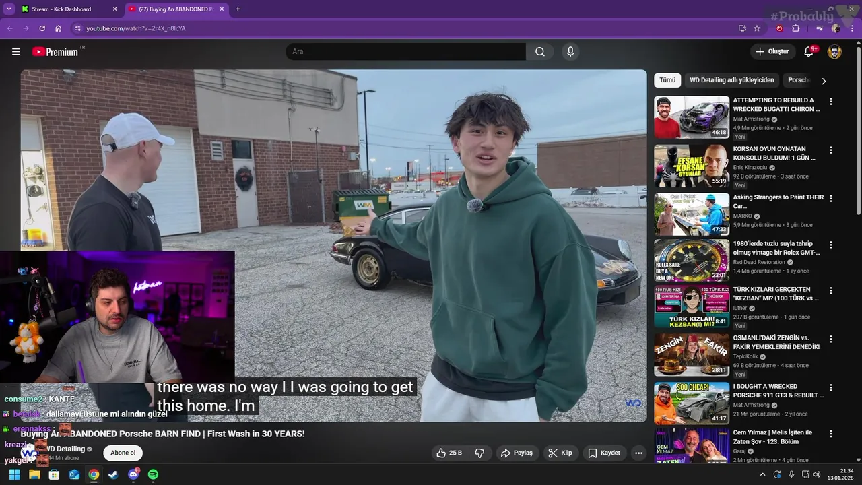Click the youtube.com address bar URL

click(x=136, y=28)
